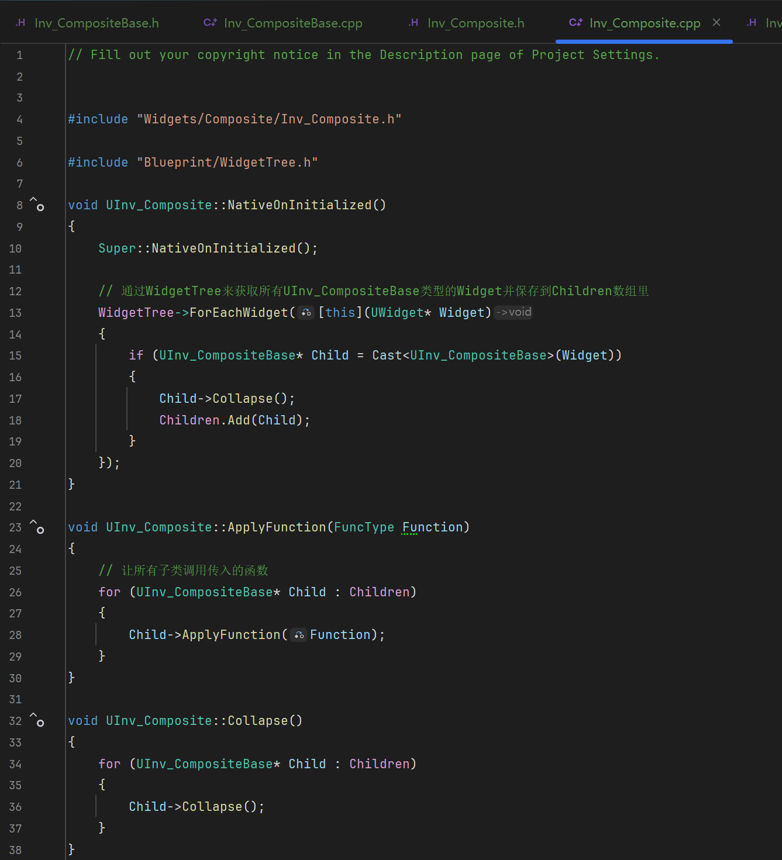Click FuncType parameter type on line 23

364,527
